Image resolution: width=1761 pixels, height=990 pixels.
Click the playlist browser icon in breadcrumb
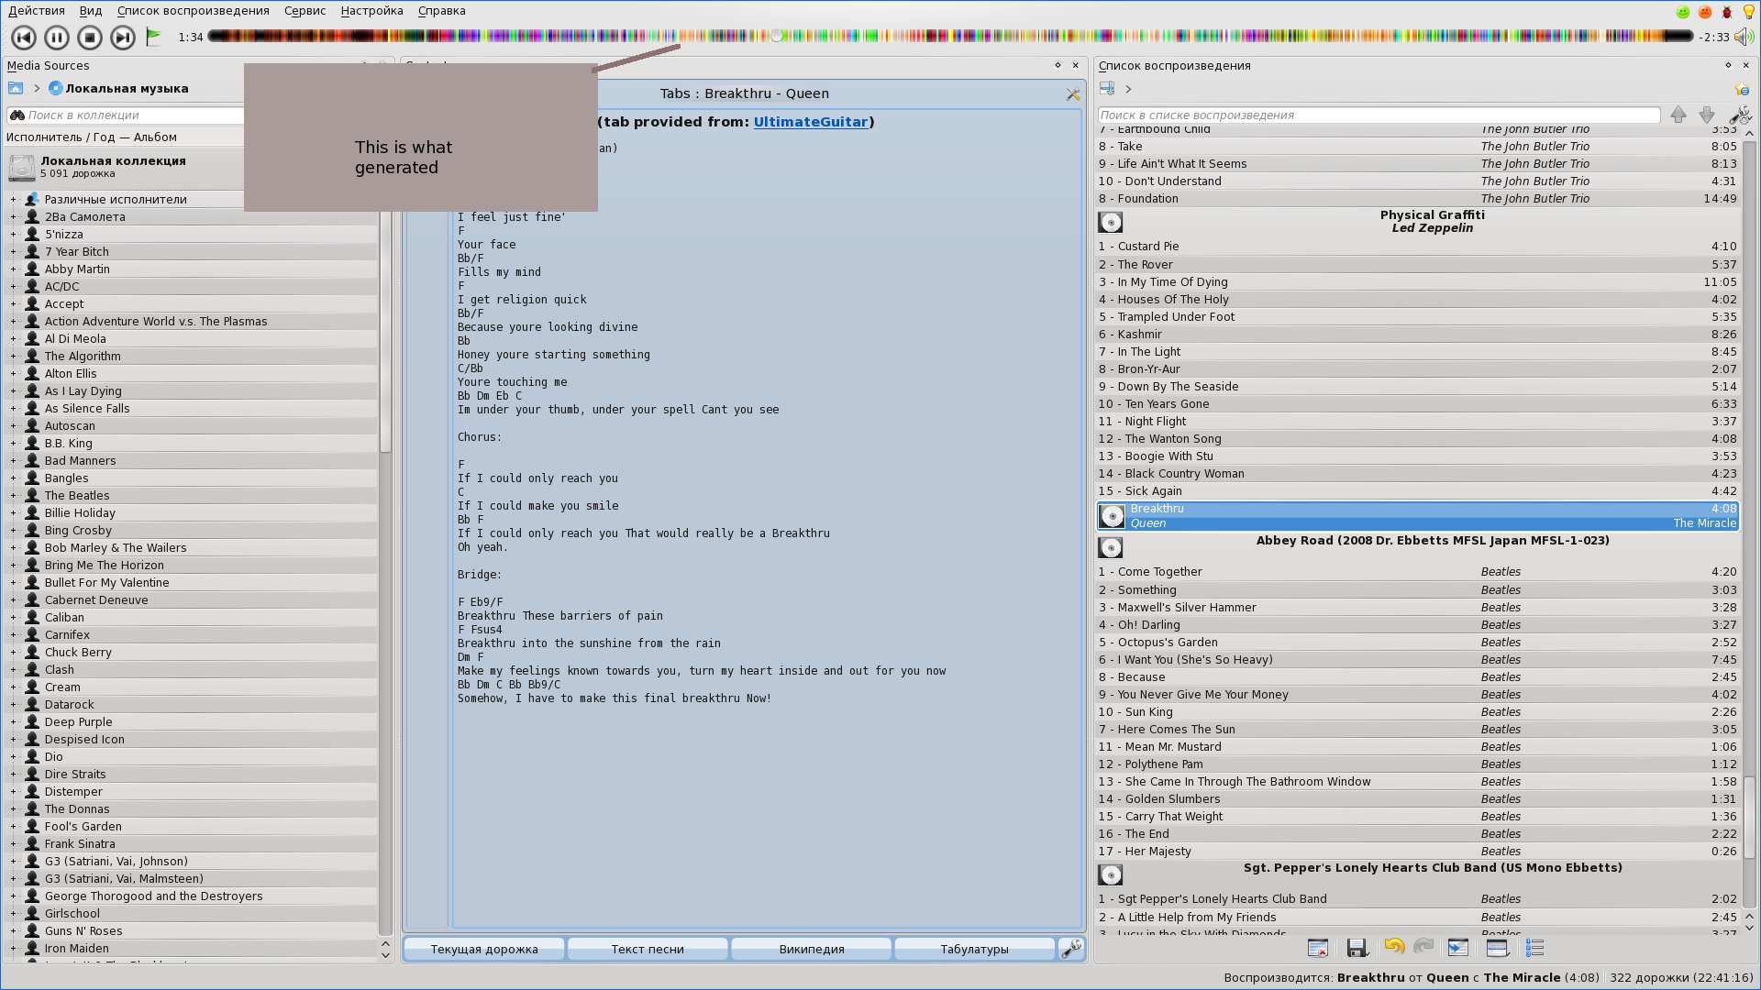(1107, 89)
